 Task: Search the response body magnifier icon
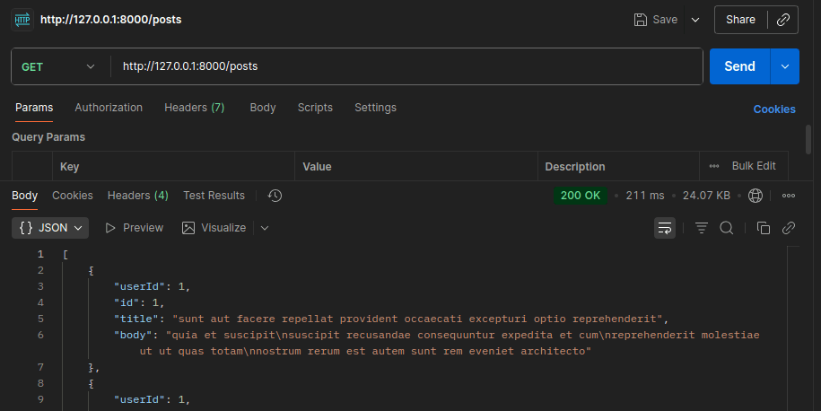(x=726, y=228)
